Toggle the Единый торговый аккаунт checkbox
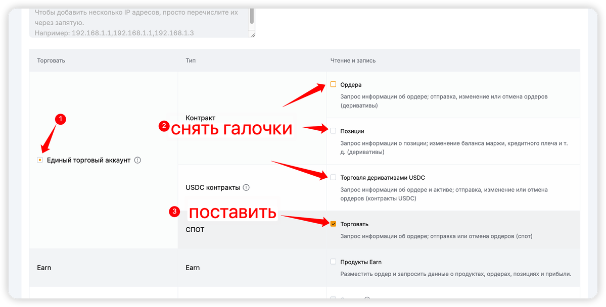 (x=40, y=161)
